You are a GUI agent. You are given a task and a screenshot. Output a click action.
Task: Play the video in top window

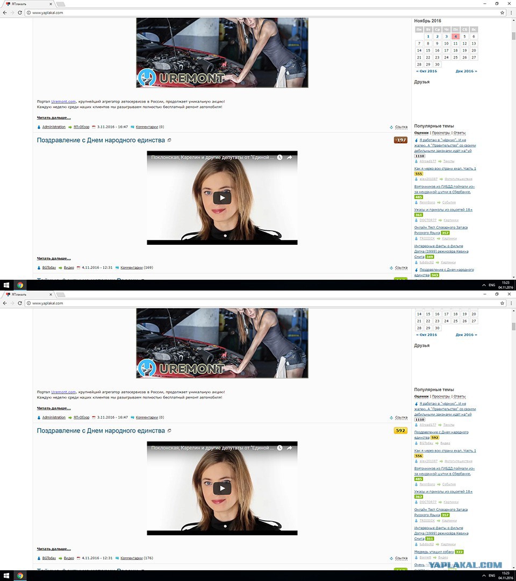pos(222,197)
